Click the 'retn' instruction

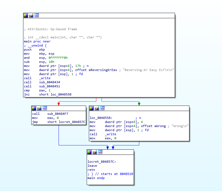91,170
